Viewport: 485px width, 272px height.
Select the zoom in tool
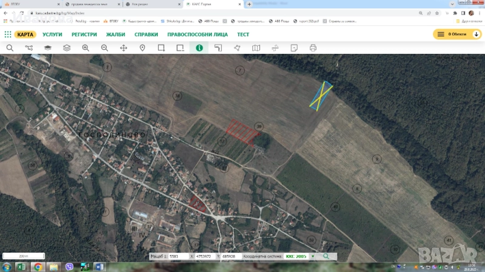pyautogui.click(x=85, y=48)
